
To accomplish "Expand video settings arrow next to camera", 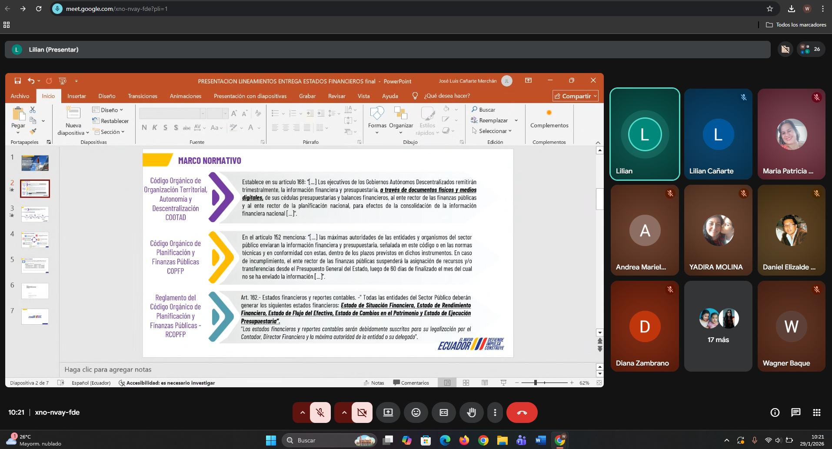I will 344,412.
